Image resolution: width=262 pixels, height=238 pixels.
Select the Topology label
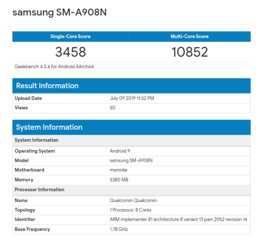(25, 210)
